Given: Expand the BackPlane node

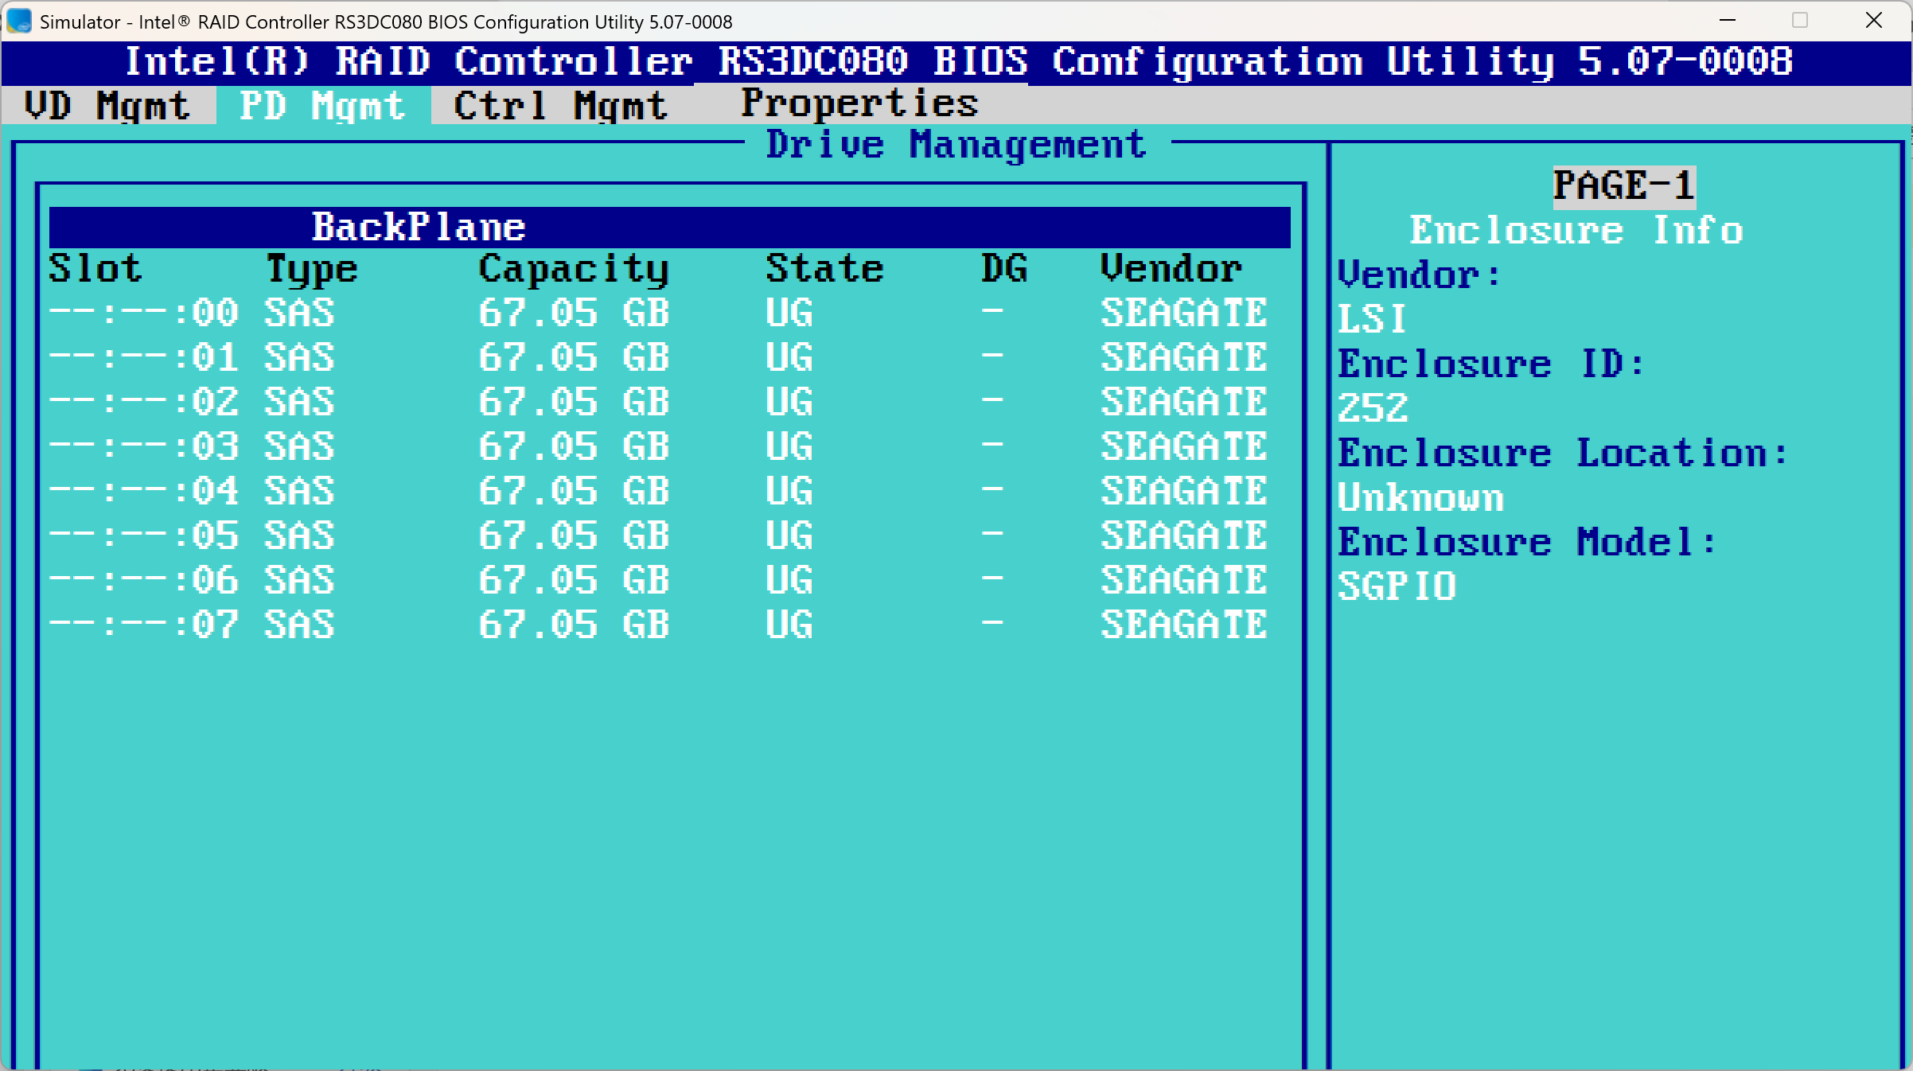Looking at the screenshot, I should [x=418, y=227].
